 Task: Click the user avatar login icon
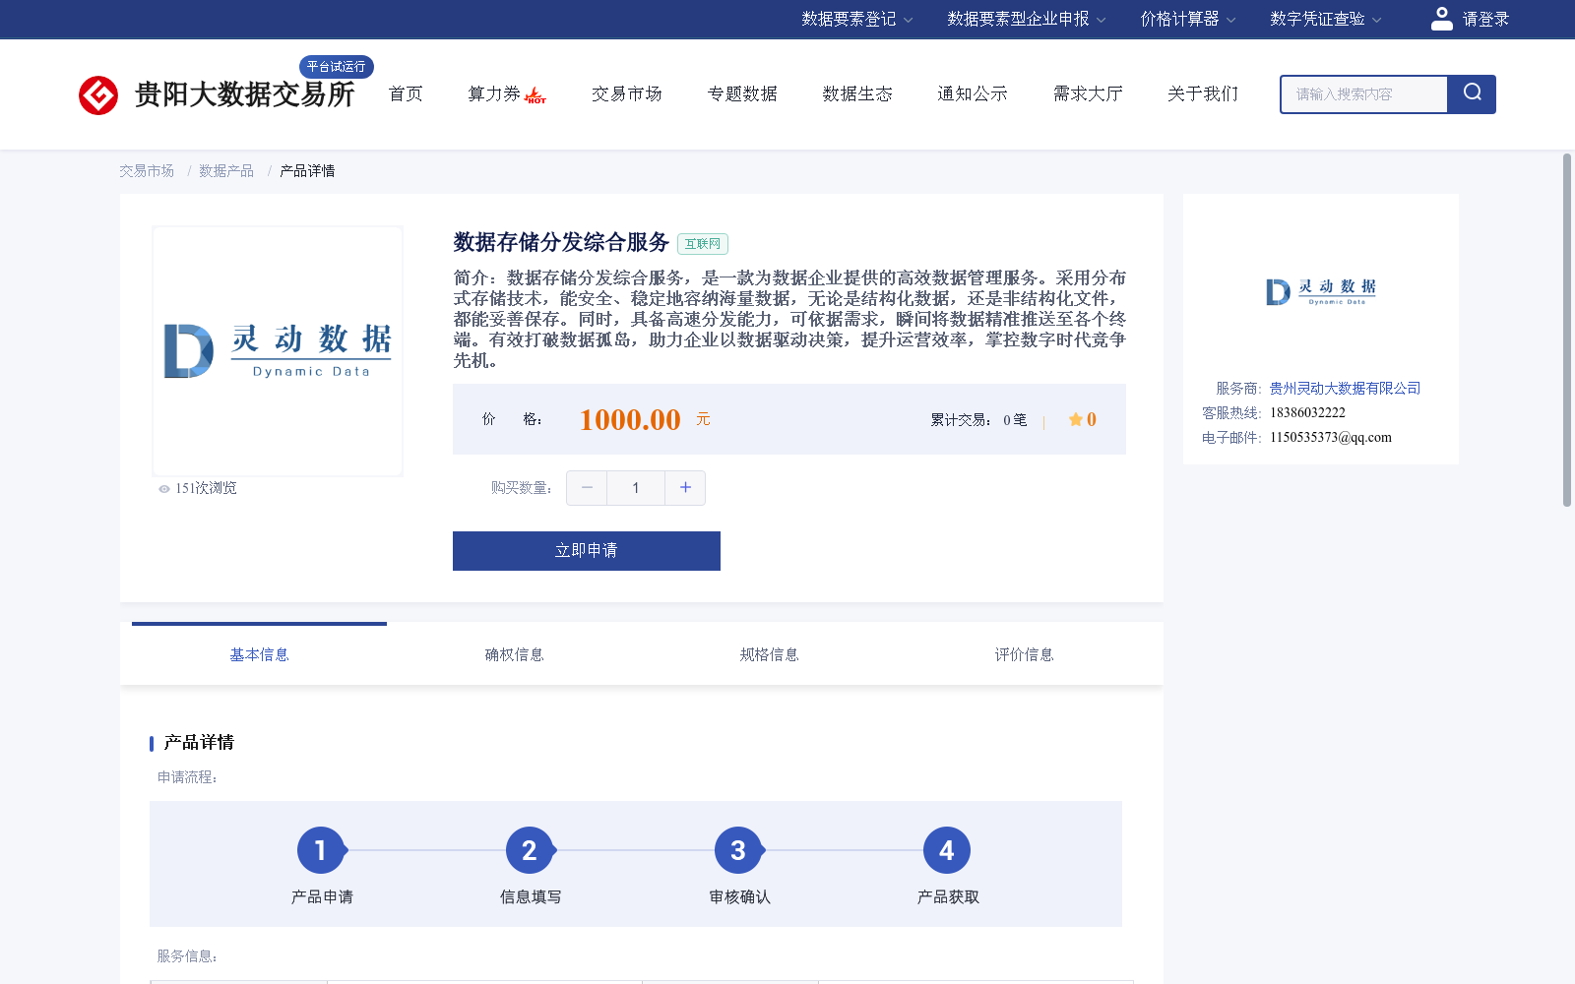[x=1441, y=19]
